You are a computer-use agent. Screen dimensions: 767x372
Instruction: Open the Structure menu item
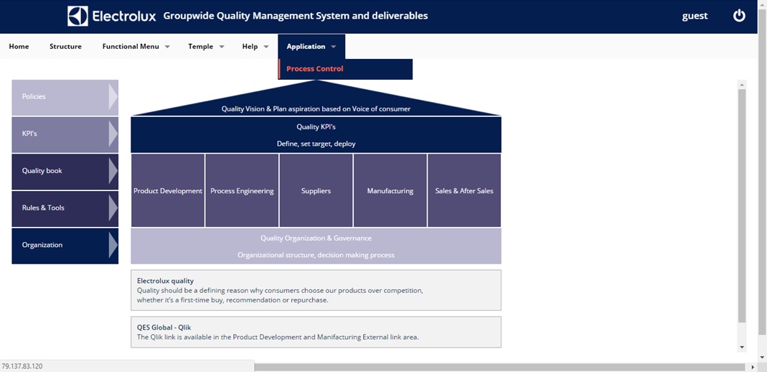click(x=65, y=47)
